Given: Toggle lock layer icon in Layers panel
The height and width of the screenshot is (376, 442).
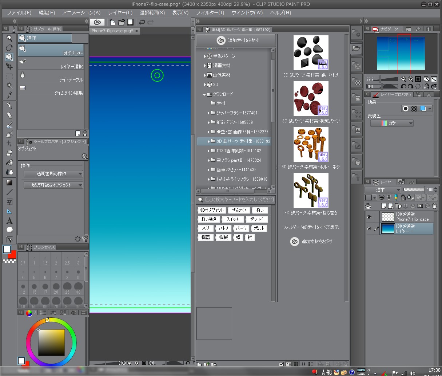Looking at the screenshot, I should (403, 197).
